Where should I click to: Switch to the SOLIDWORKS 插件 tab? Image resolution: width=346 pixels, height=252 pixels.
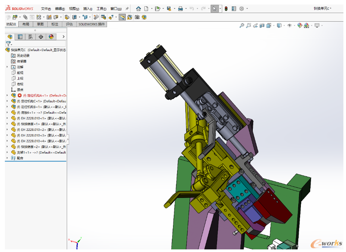point(92,24)
